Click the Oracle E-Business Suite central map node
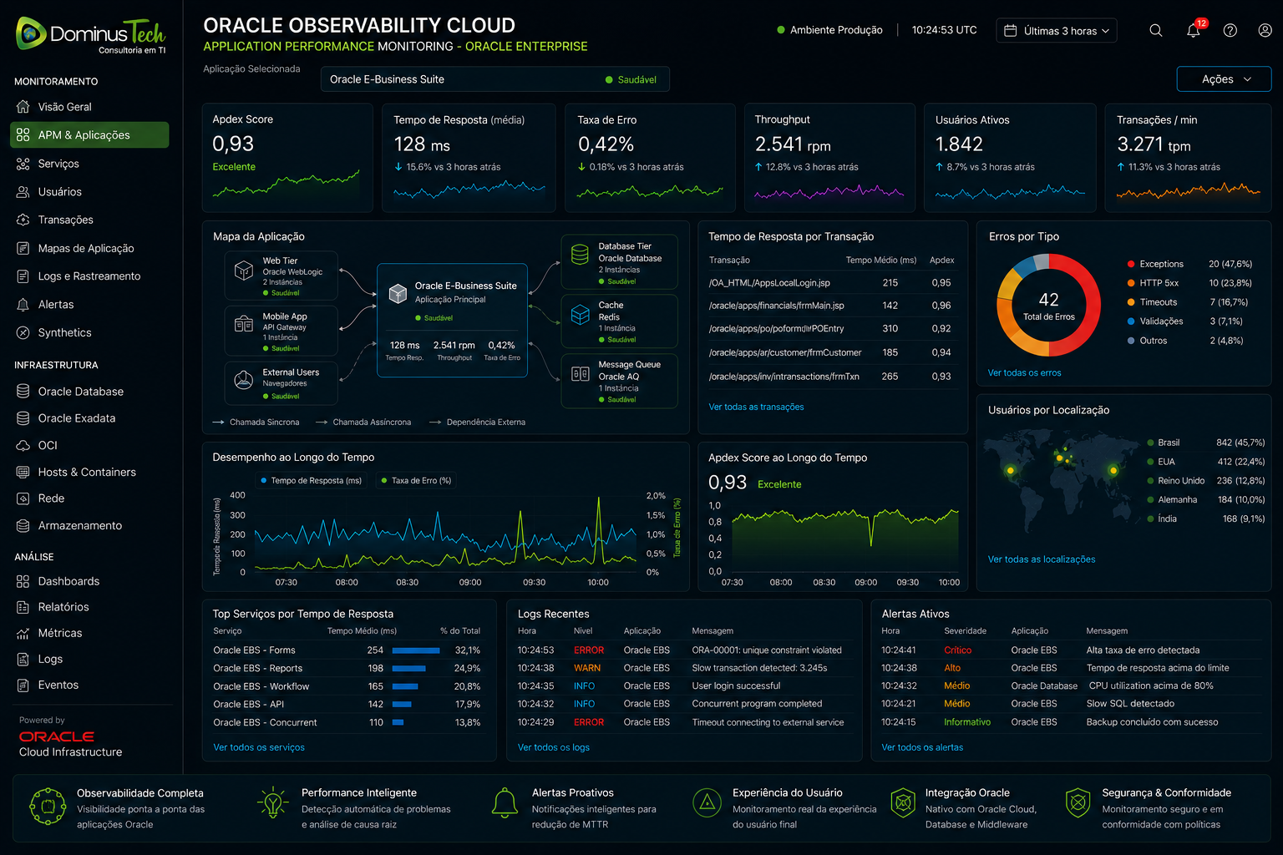Viewport: 1283px width, 855px height. tap(452, 321)
